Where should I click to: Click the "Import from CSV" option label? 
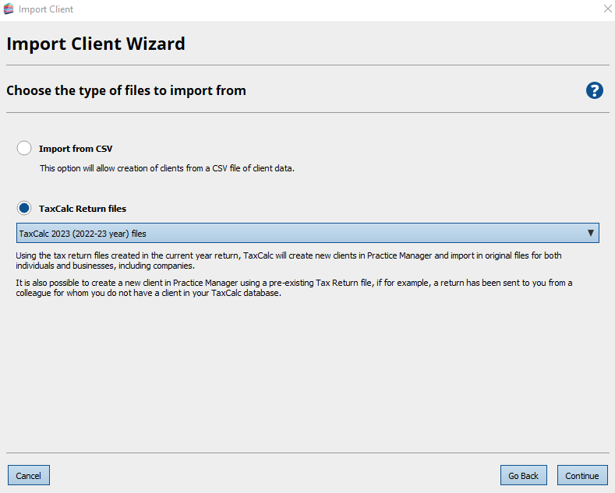[x=76, y=149]
